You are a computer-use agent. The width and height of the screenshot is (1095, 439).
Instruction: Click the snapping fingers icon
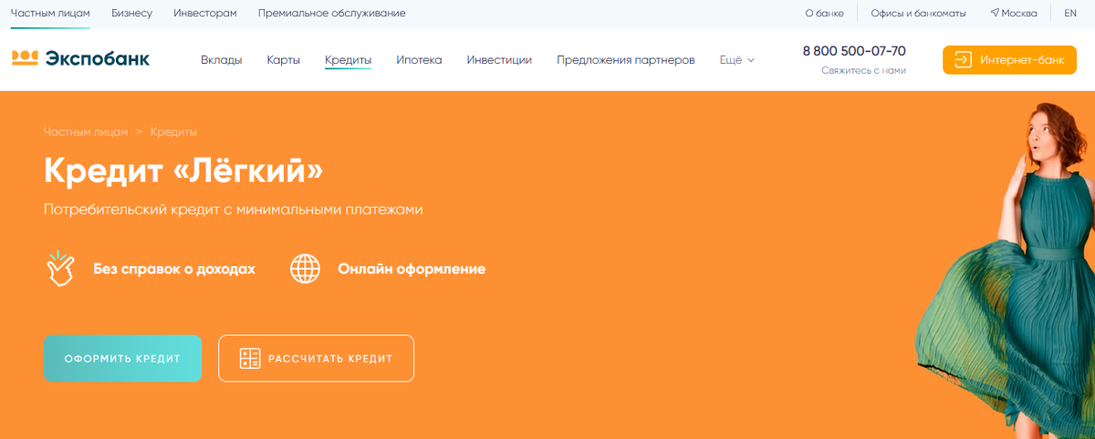[x=60, y=269]
